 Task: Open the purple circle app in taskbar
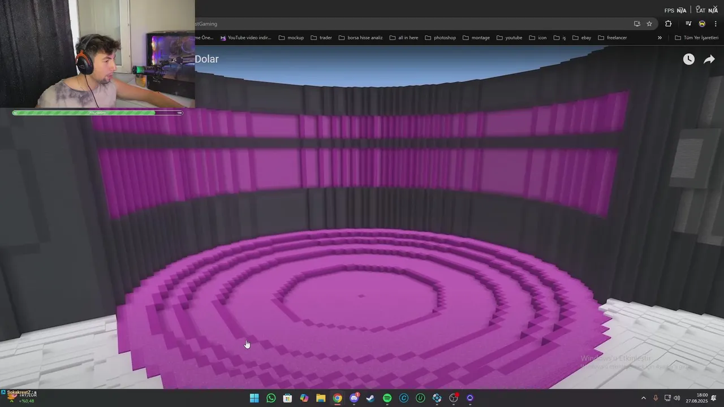point(470,398)
